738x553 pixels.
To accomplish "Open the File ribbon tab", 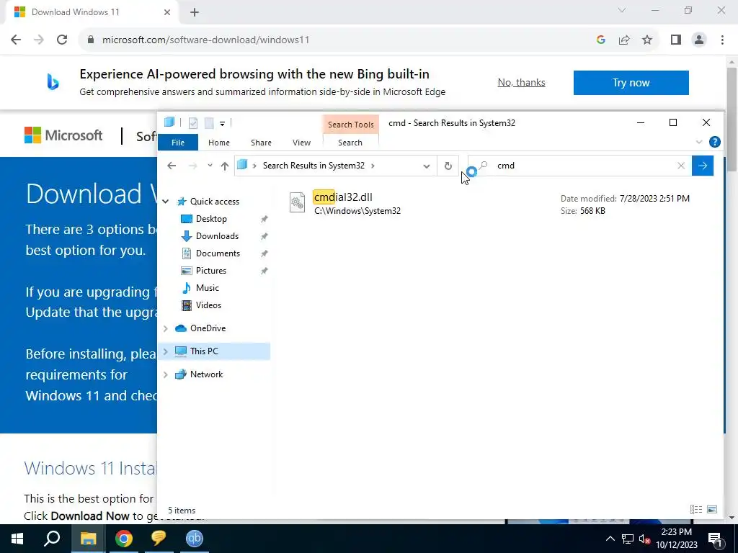I will (178, 143).
